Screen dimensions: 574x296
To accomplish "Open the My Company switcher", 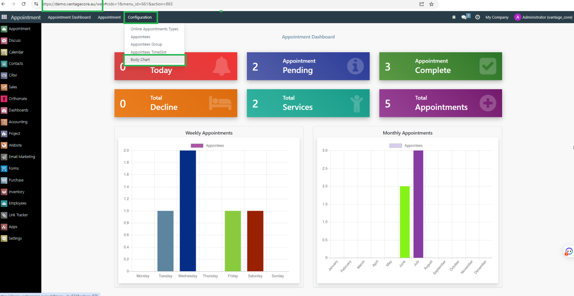I will coord(497,17).
